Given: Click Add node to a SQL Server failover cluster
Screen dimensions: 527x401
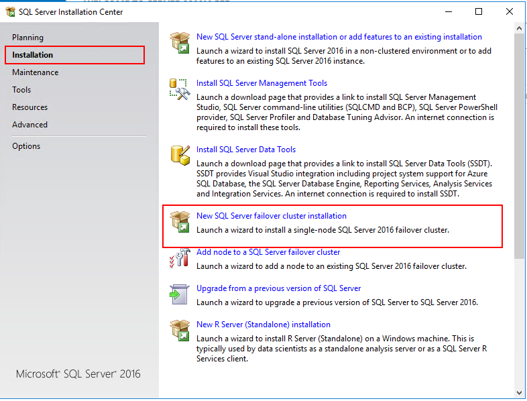Looking at the screenshot, I should coord(268,252).
